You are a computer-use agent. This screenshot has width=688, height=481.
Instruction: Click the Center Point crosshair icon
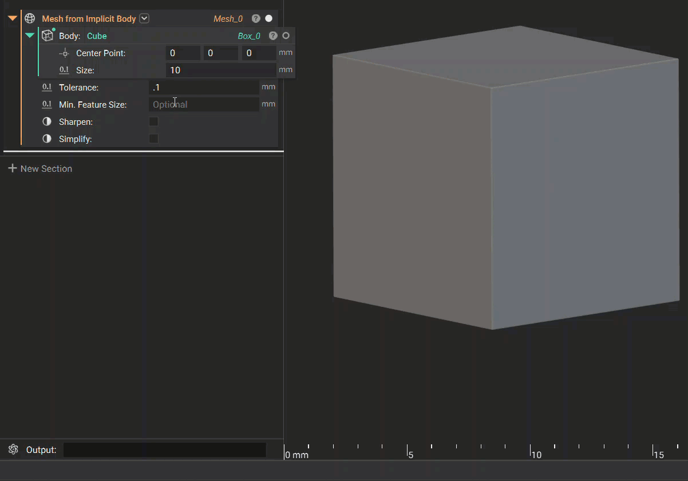[64, 53]
